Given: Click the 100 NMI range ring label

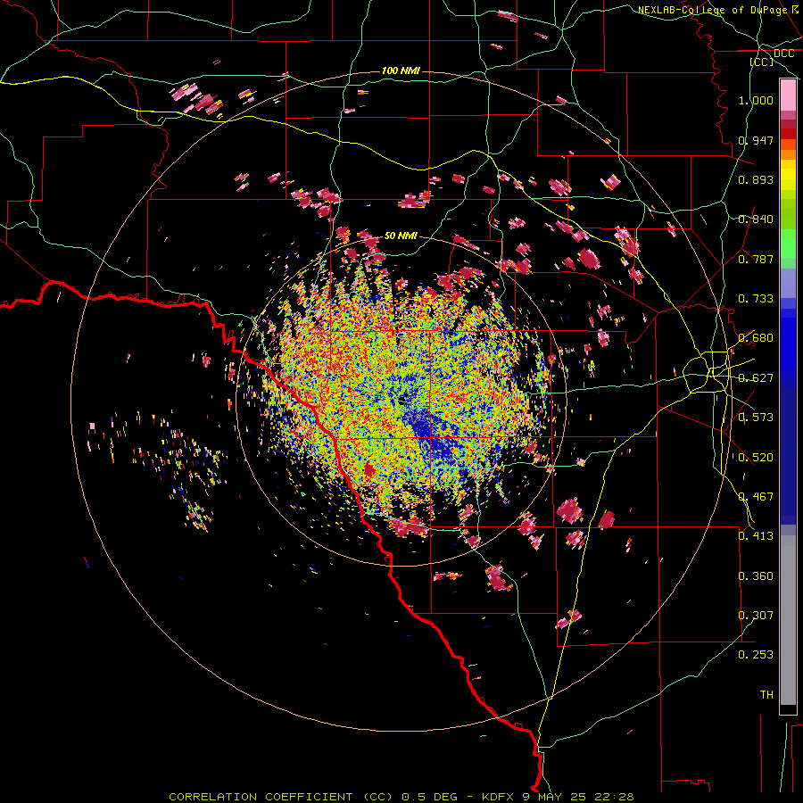Looking at the screenshot, I should click(401, 70).
